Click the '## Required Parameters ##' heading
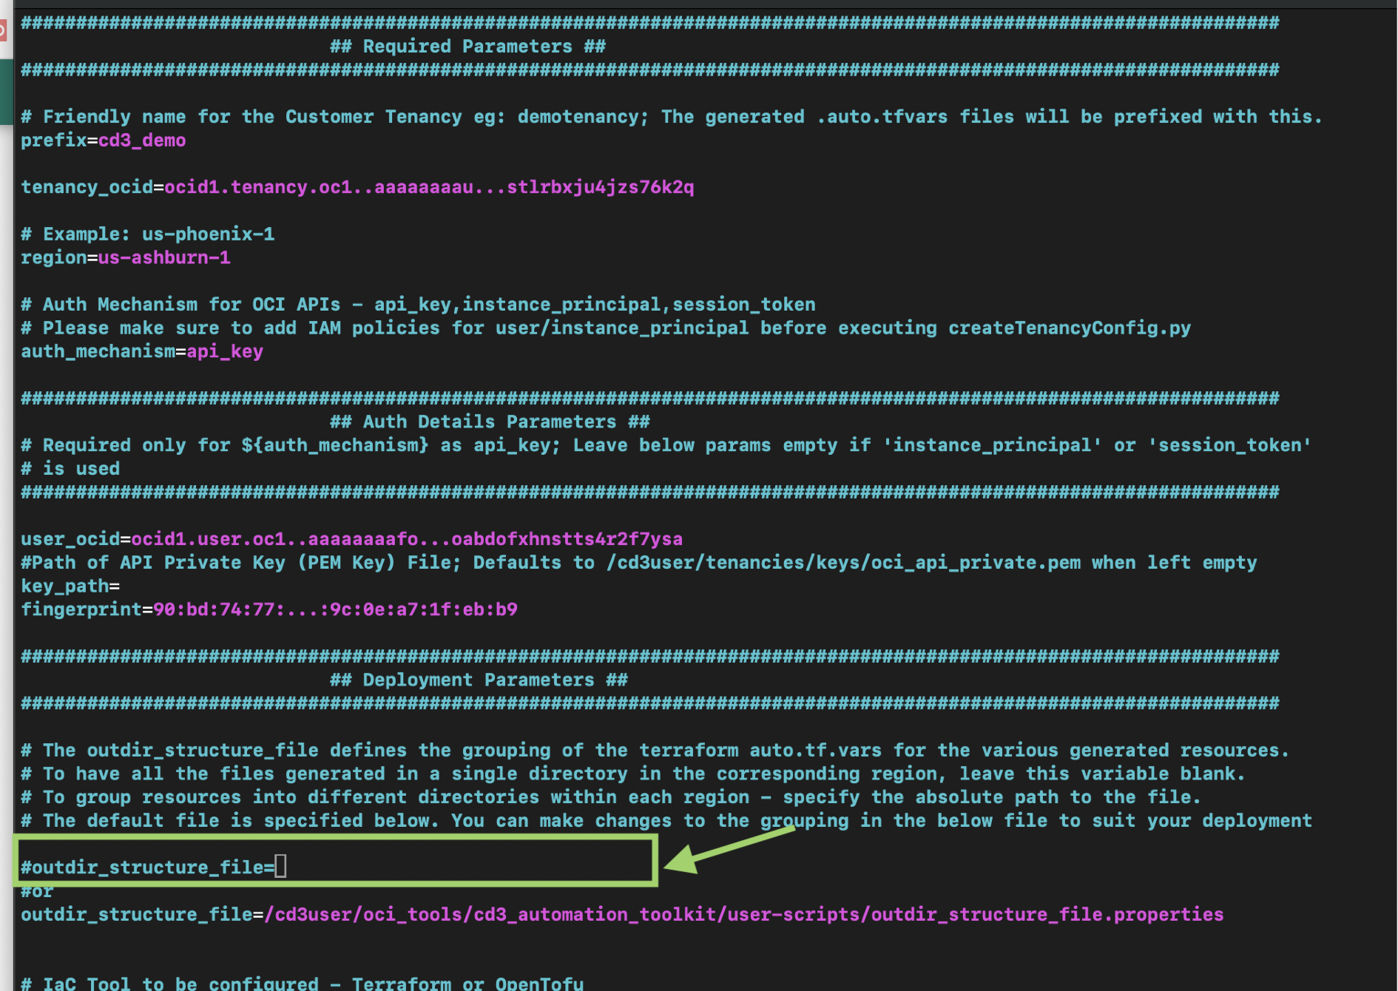Viewport: 1398px width, 991px height. [467, 47]
